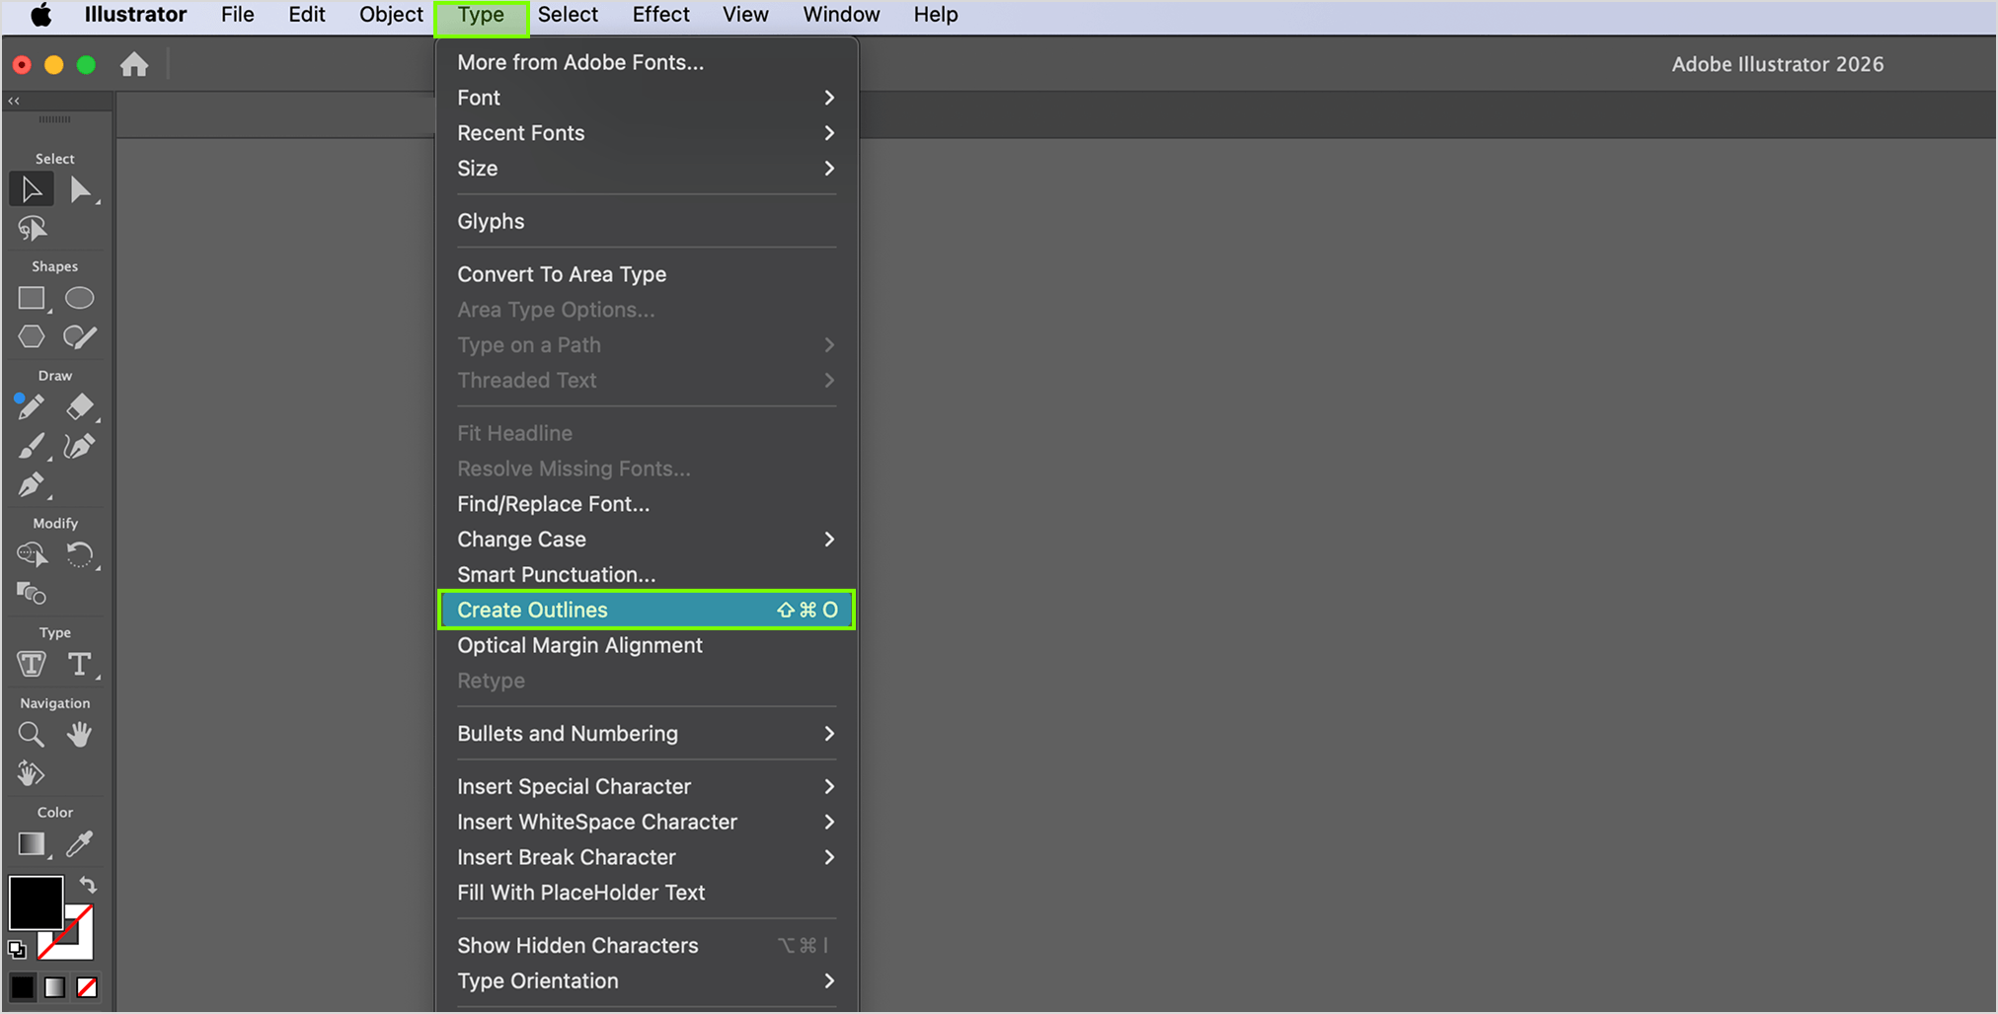Image resolution: width=1998 pixels, height=1014 pixels.
Task: Open the Glyphs panel
Action: point(647,222)
